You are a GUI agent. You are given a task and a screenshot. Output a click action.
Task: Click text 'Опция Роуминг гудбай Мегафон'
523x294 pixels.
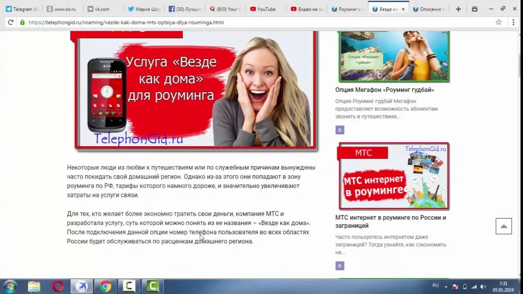[376, 101]
